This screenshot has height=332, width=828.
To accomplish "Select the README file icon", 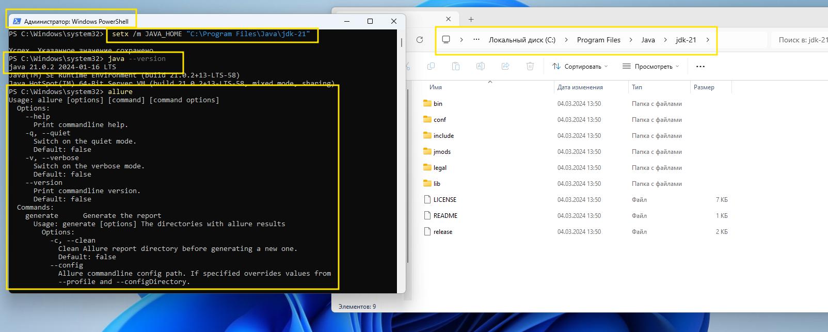I will point(427,215).
